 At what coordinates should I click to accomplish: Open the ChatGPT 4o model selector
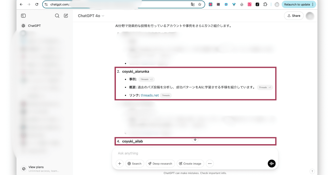click(x=91, y=16)
